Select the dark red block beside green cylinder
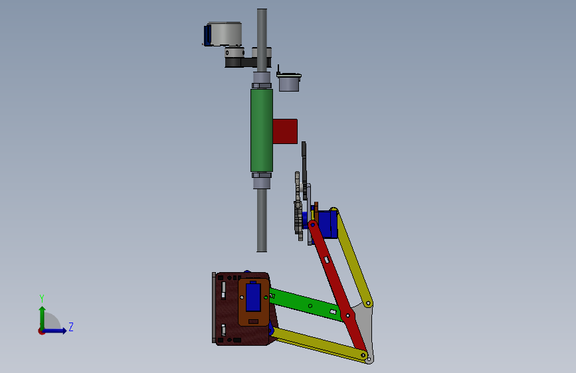The image size is (576, 373). pyautogui.click(x=285, y=131)
